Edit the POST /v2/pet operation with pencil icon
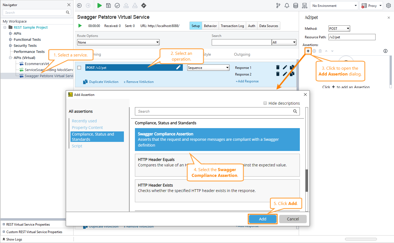Screen dimensions: 394x243 click(x=178, y=67)
